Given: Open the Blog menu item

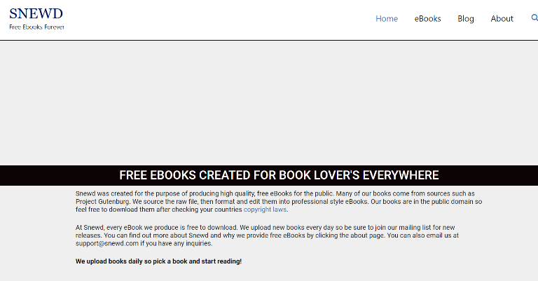Looking at the screenshot, I should (x=466, y=18).
